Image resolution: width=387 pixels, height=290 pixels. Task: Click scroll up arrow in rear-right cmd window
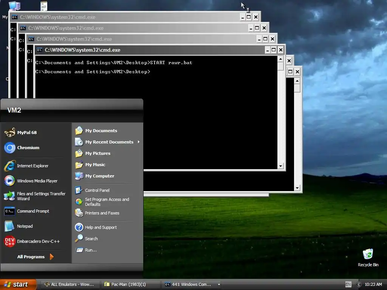pyautogui.click(x=297, y=81)
